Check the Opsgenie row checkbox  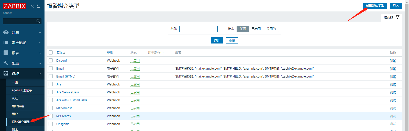tap(51, 124)
